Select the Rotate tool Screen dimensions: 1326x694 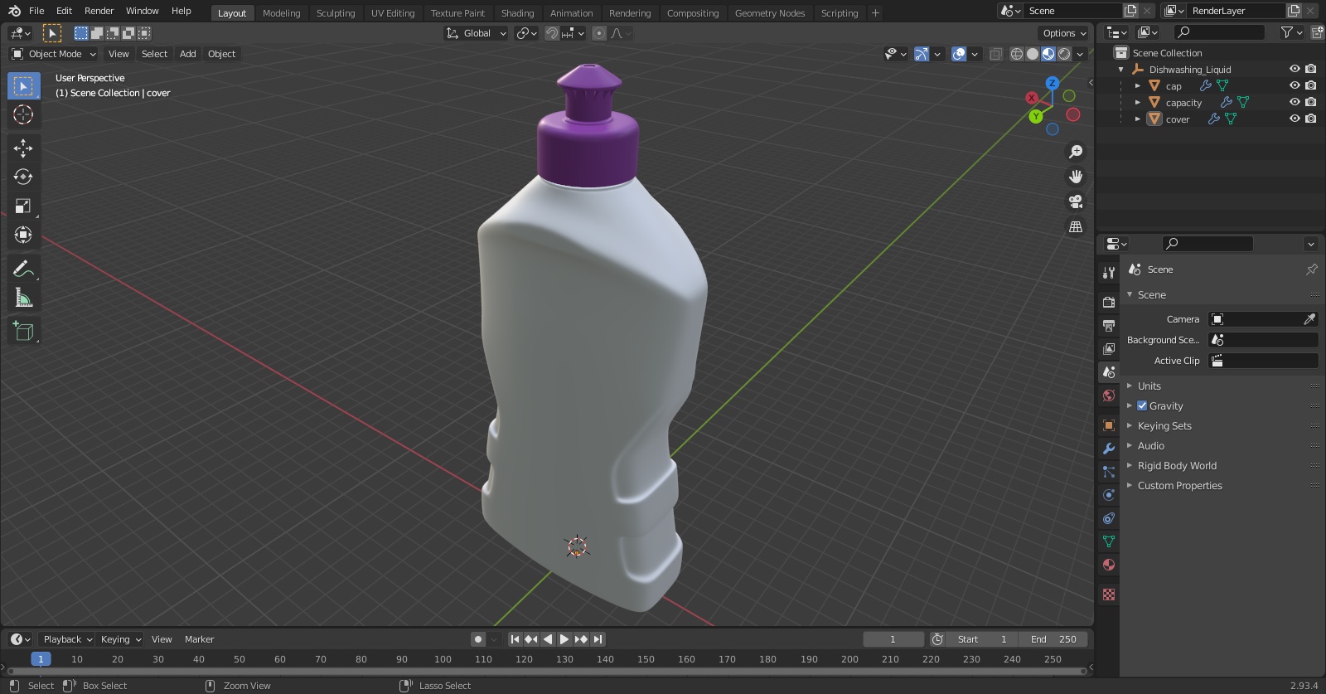click(x=23, y=177)
